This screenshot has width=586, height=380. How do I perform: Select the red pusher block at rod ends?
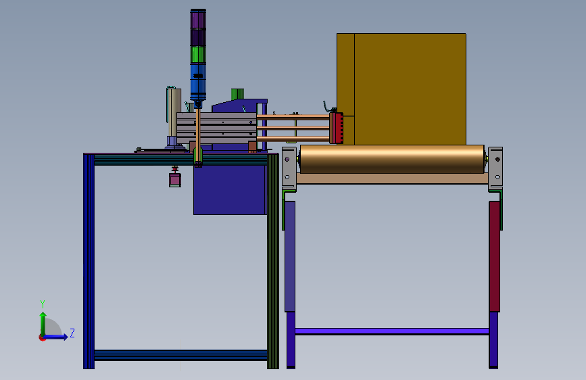tap(338, 128)
